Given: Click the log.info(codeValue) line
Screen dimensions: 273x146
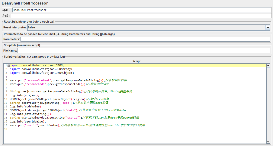Looking at the screenshot, I should click(26, 106).
